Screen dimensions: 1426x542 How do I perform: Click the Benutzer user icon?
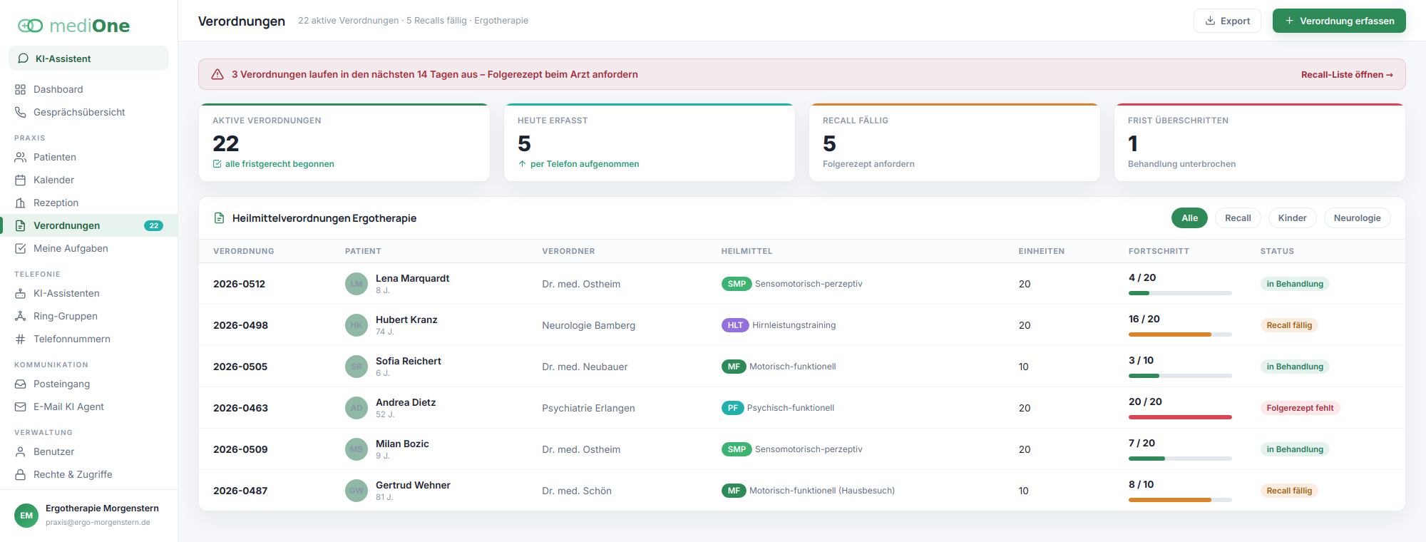point(21,451)
